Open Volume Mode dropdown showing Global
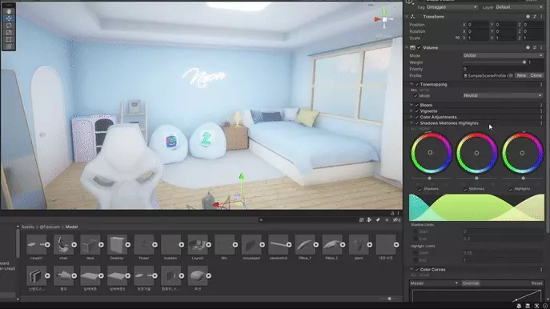 503,55
